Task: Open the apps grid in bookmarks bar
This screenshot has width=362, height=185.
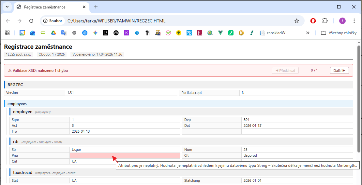Action: pyautogui.click(x=7, y=33)
